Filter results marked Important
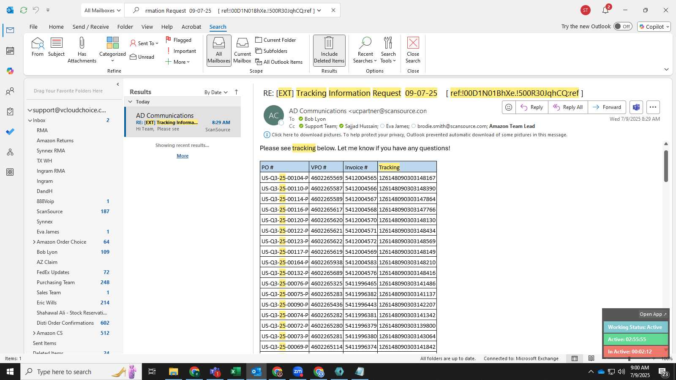 coord(181,51)
